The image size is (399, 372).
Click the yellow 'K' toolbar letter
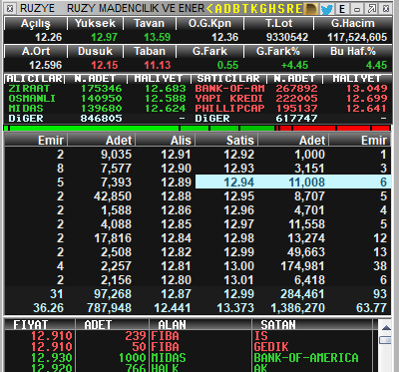coord(254,9)
